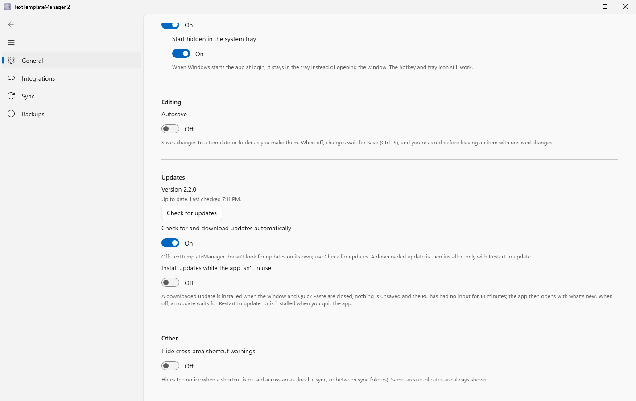Click the description starting "A downloaded update is installed"
The width and height of the screenshot is (636, 401).
(x=387, y=300)
